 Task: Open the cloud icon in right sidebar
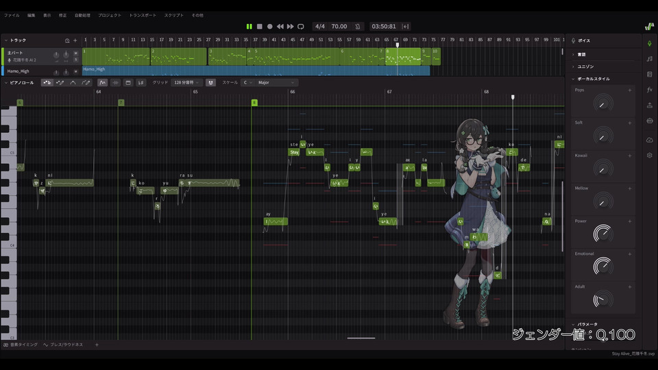[649, 140]
